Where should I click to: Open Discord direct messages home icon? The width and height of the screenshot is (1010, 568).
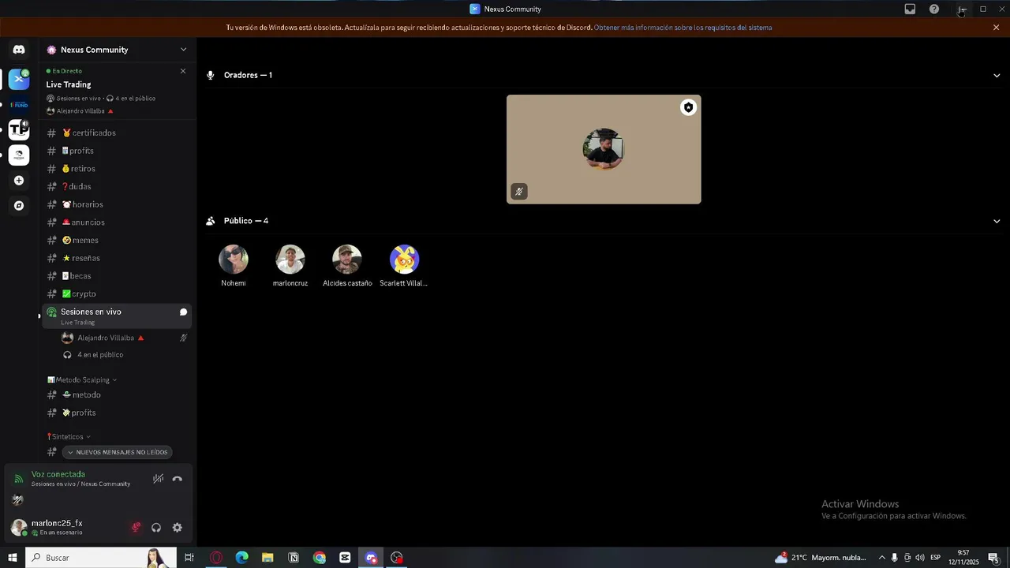(x=19, y=50)
